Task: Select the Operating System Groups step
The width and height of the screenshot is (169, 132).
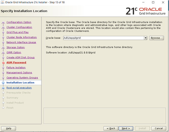Action: click(22, 78)
